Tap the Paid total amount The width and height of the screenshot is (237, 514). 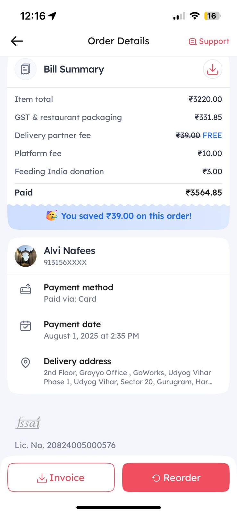(204, 193)
